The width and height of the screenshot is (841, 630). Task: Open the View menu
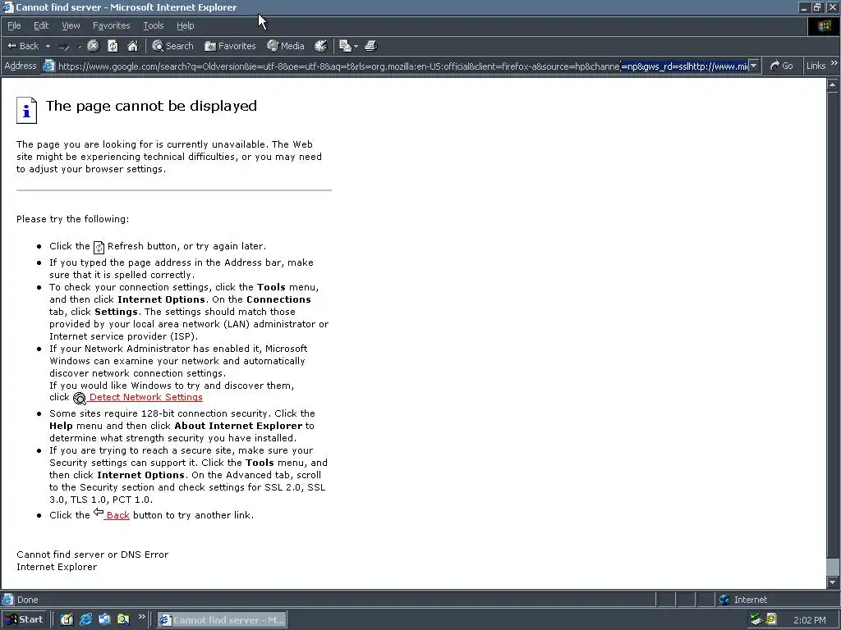pos(71,25)
